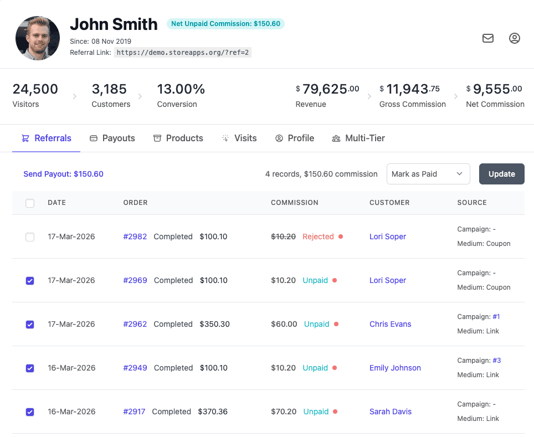Click the $11,943.75 Gross Commission stat
Screen dimensions: 534x437
pos(413,95)
